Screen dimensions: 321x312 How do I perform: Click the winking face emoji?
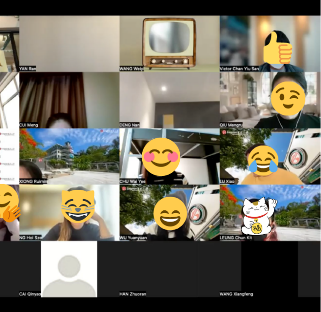(288, 99)
